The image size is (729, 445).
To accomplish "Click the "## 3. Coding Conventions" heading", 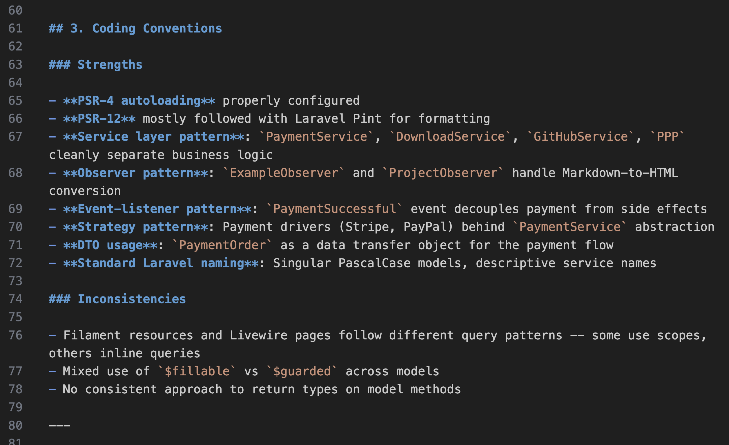I will point(135,28).
